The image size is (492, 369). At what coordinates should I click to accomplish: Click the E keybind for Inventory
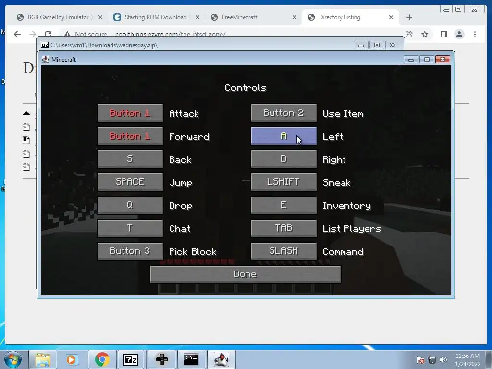pyautogui.click(x=283, y=205)
